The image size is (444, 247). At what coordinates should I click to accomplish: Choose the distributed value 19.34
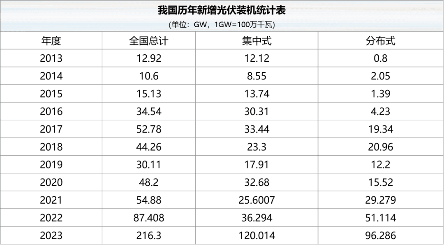click(380, 129)
